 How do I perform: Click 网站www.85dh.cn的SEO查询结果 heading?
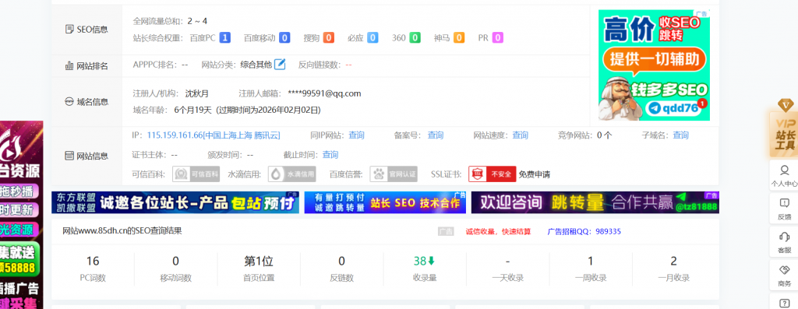(122, 230)
